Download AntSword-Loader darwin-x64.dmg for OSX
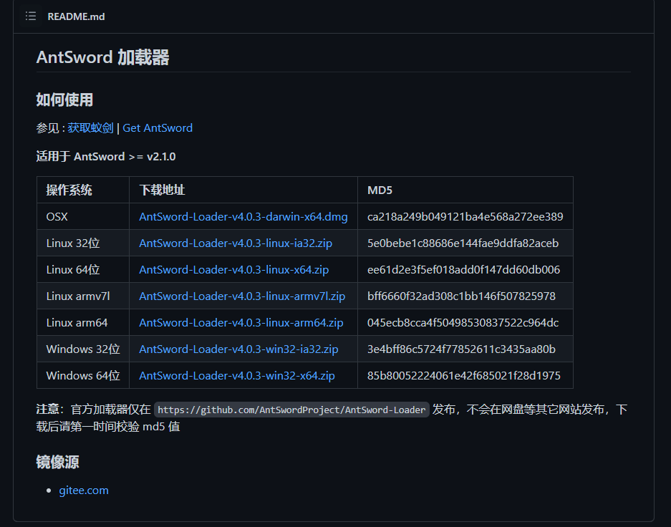The image size is (671, 527). tap(243, 217)
